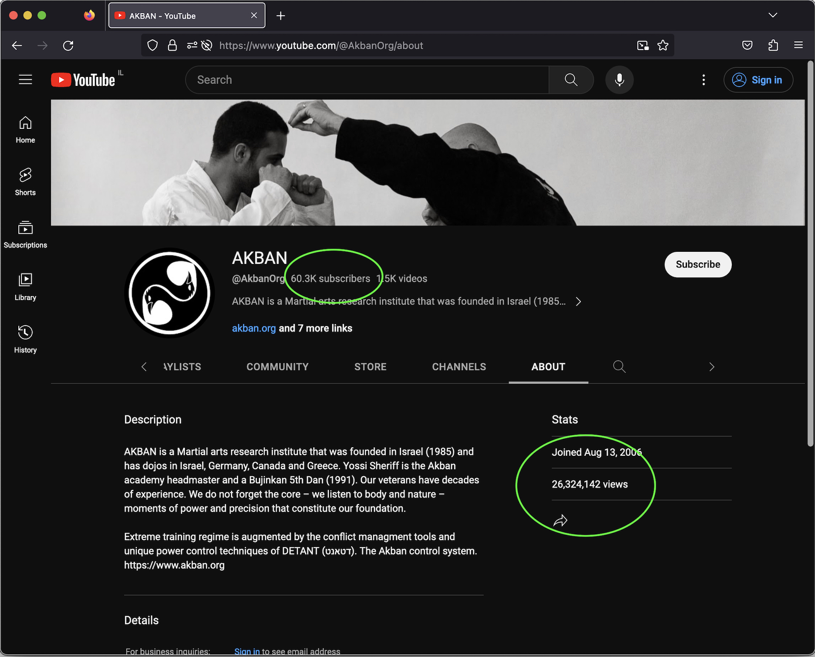Open History in the sidebar
815x657 pixels.
(26, 339)
